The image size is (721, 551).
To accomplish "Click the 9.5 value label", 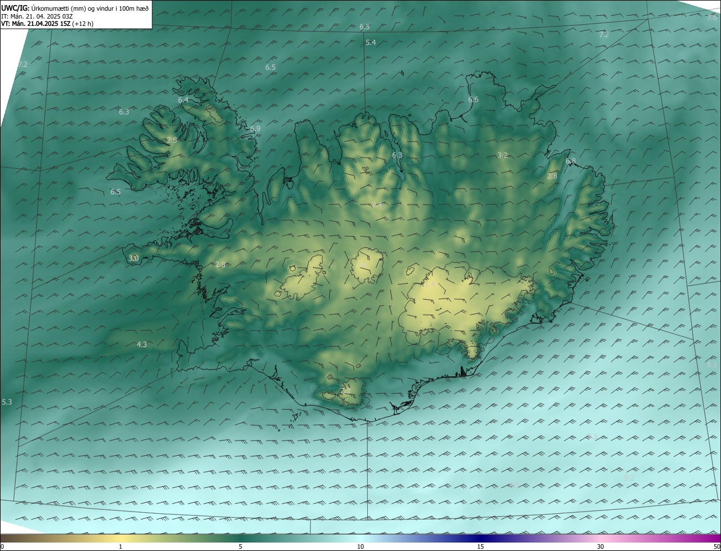I will [593, 437].
